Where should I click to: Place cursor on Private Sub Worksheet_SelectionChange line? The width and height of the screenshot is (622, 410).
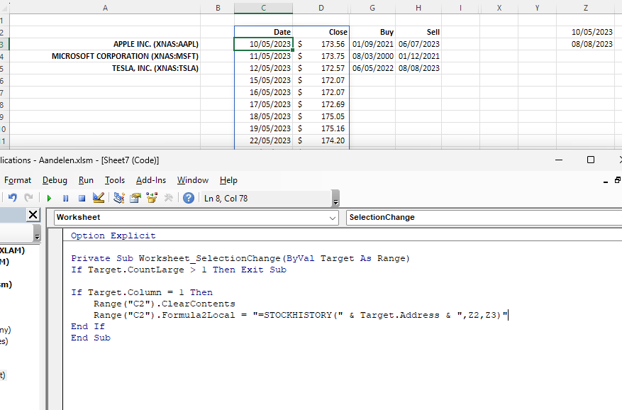[x=240, y=258]
